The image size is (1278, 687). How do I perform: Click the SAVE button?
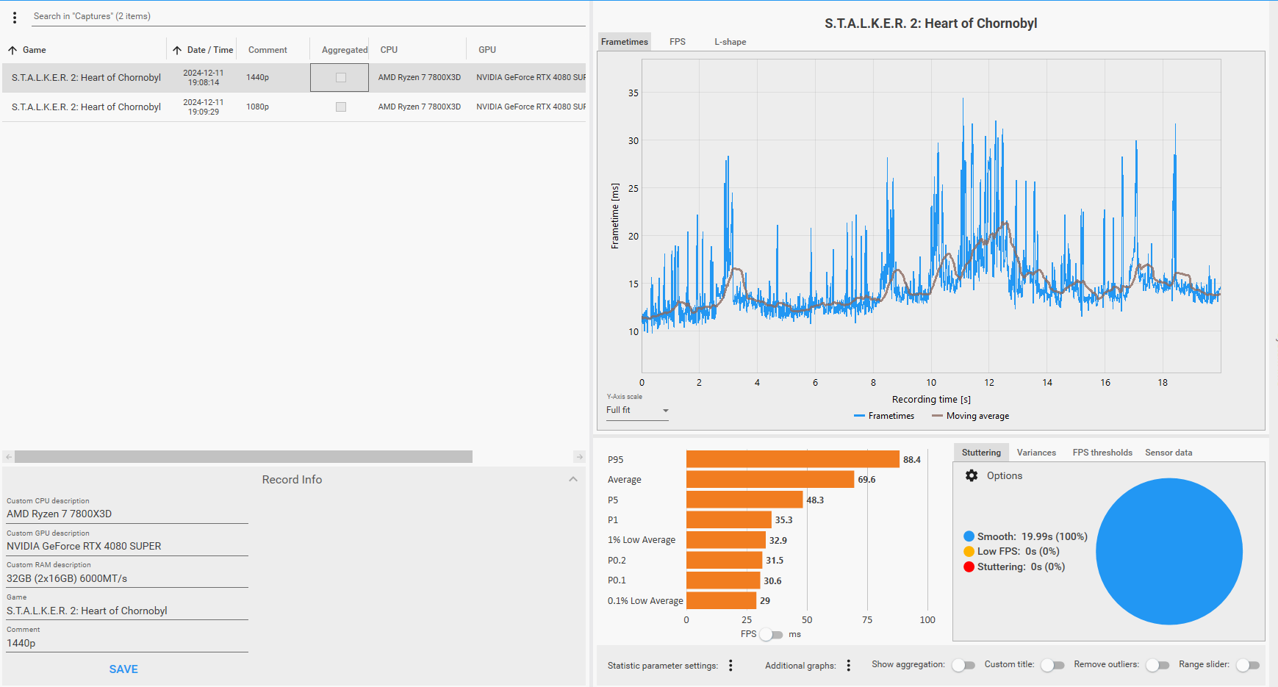(x=123, y=669)
